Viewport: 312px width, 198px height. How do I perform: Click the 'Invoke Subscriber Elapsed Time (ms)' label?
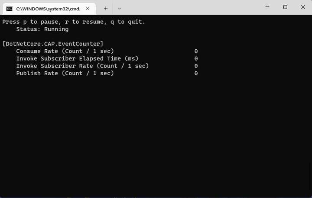(77, 58)
